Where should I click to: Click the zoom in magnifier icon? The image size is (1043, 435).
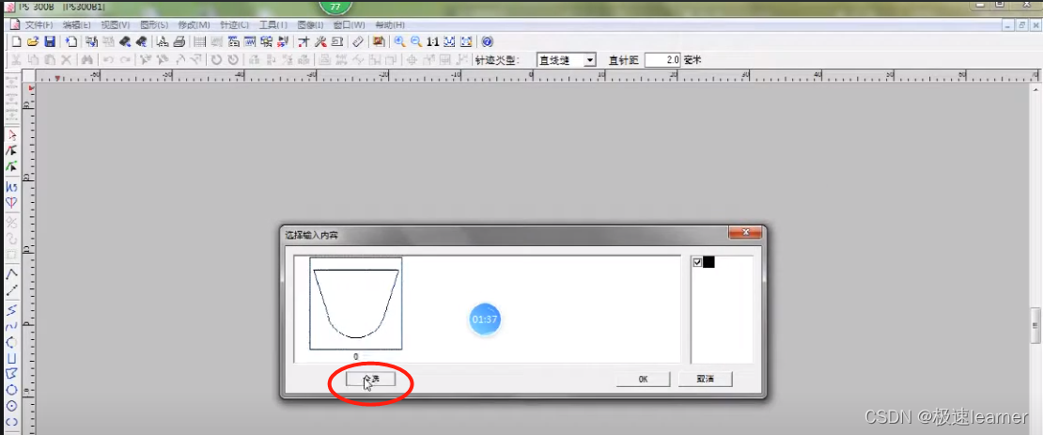click(x=399, y=41)
